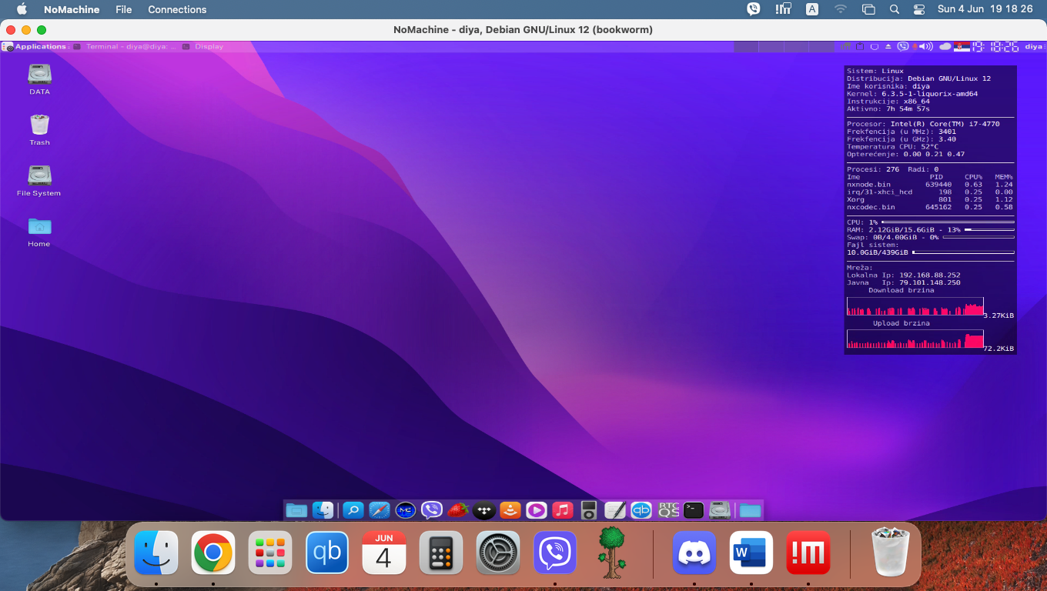Open the Applications menu in the XFCE panel
The height and width of the screenshot is (591, 1047).
pyautogui.click(x=35, y=47)
